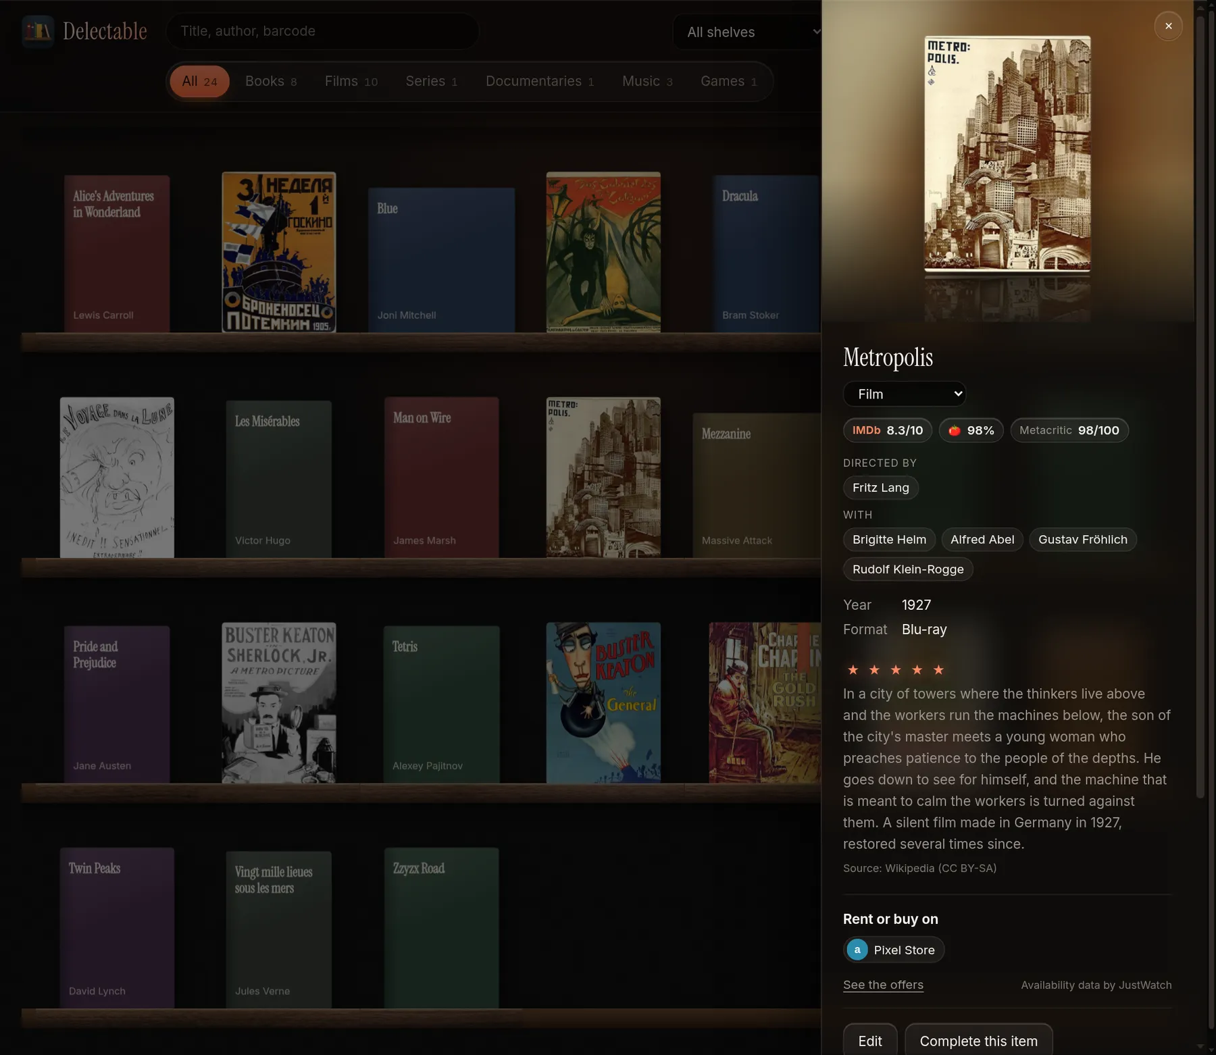Switch to the Series filter tab
Image resolution: width=1216 pixels, height=1055 pixels.
click(432, 81)
